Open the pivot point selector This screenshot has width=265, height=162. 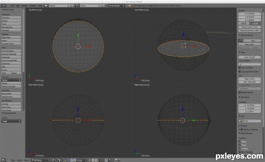click(x=60, y=160)
